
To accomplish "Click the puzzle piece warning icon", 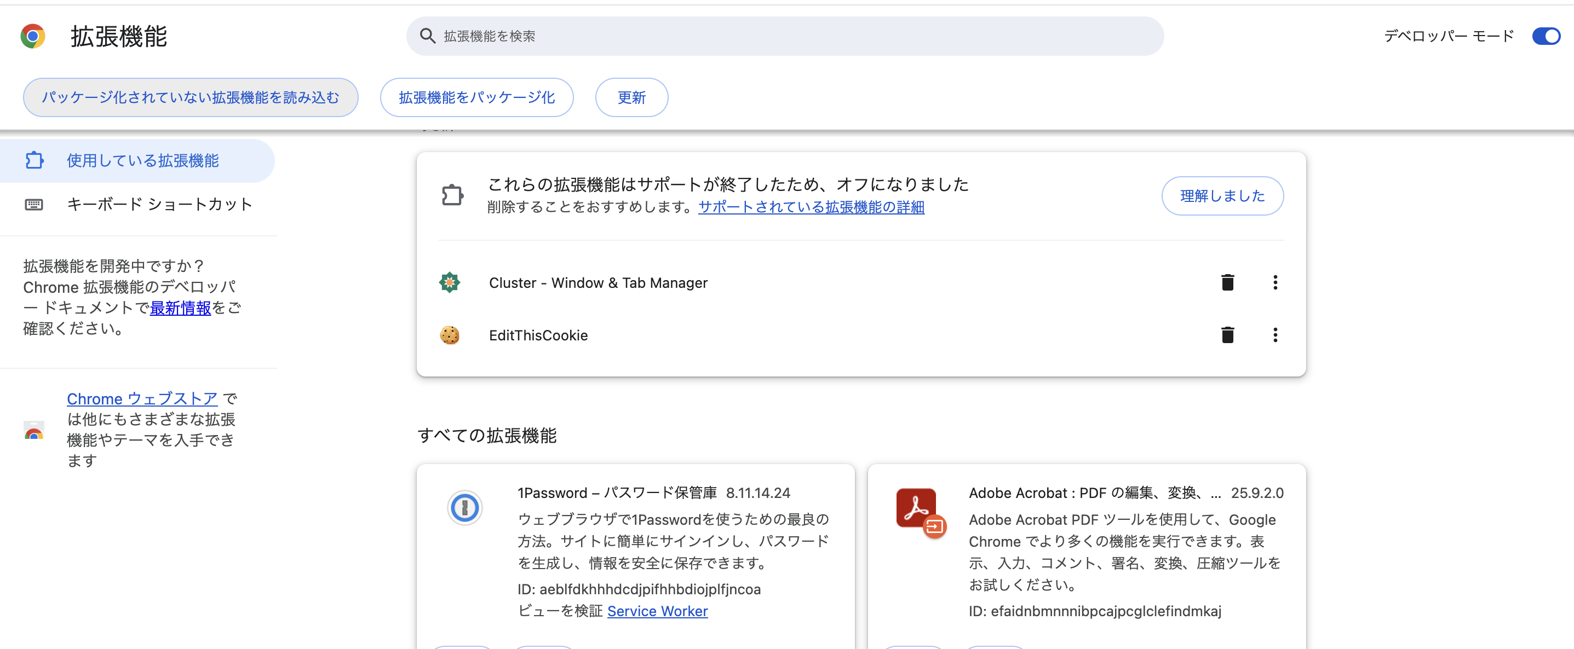I will pos(452,195).
